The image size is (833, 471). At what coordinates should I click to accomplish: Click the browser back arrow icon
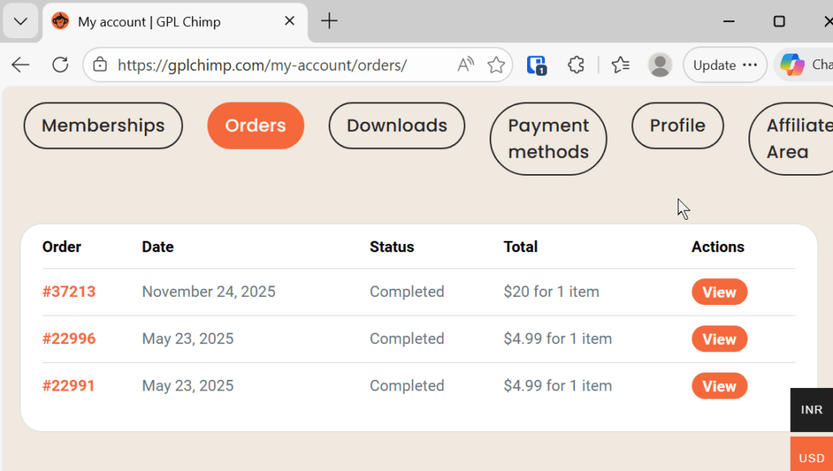20,65
